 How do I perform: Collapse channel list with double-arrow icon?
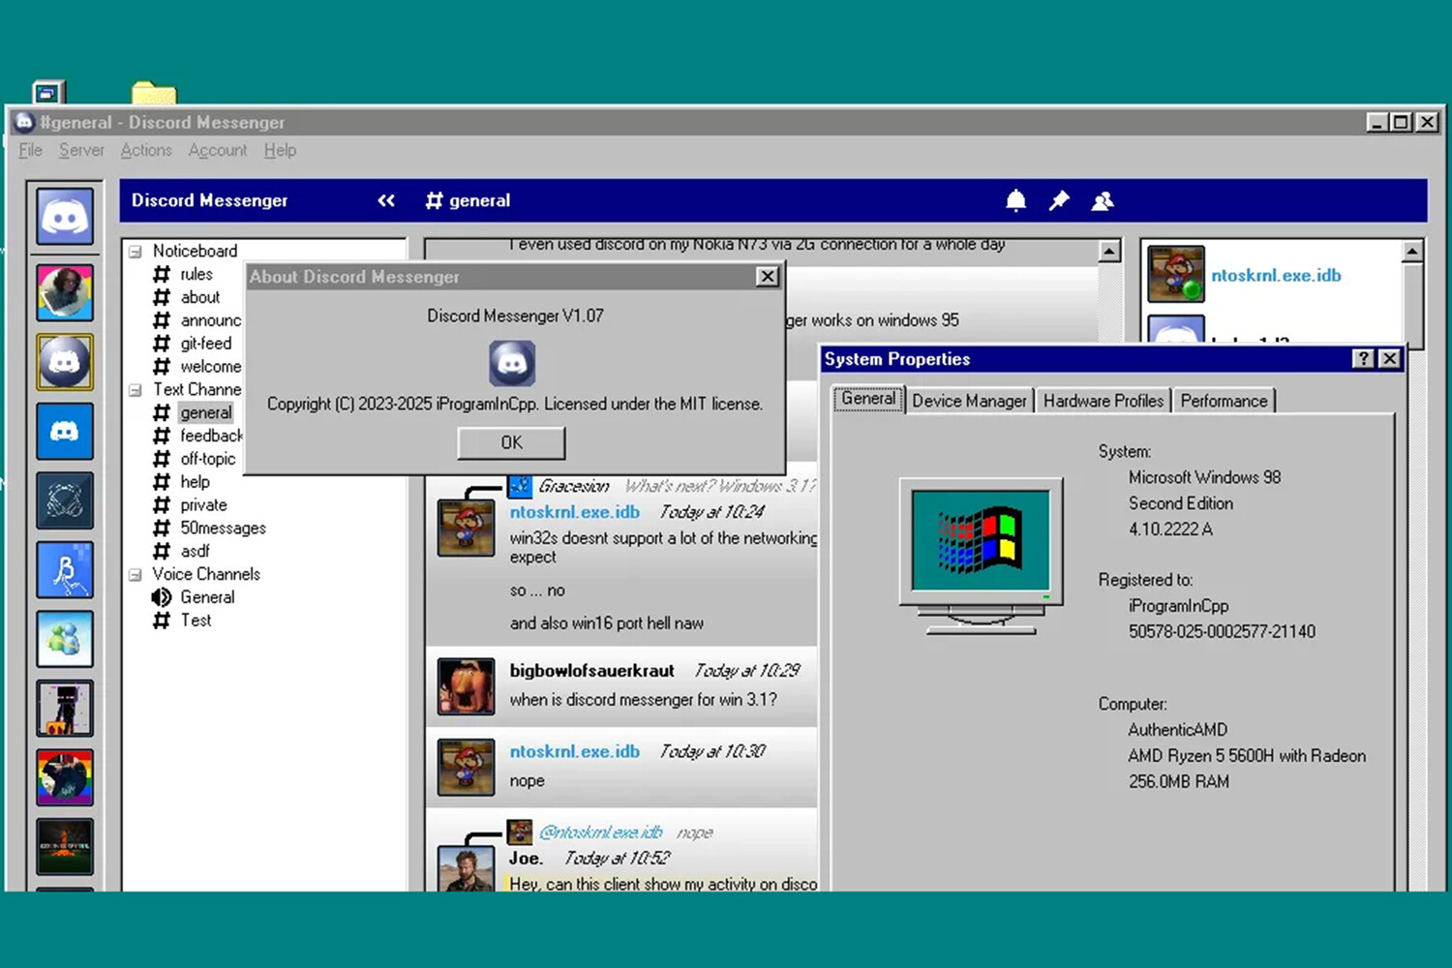(386, 200)
